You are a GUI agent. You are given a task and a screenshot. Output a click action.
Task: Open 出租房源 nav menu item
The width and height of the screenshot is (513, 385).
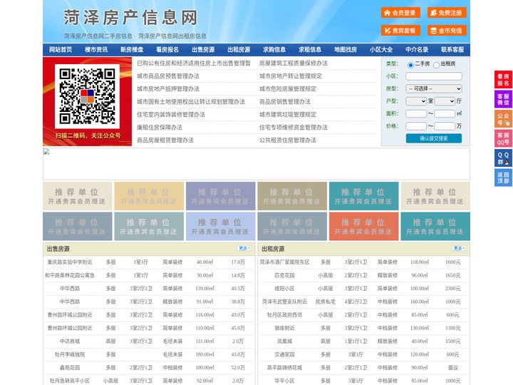pos(239,50)
